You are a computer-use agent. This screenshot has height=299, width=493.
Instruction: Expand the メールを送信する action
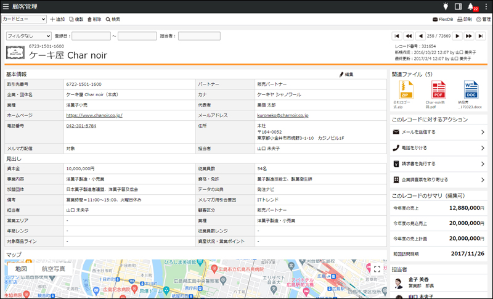tap(438, 132)
